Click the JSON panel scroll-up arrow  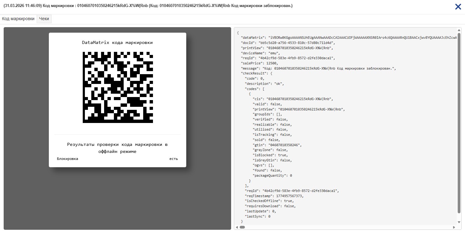tap(459, 30)
